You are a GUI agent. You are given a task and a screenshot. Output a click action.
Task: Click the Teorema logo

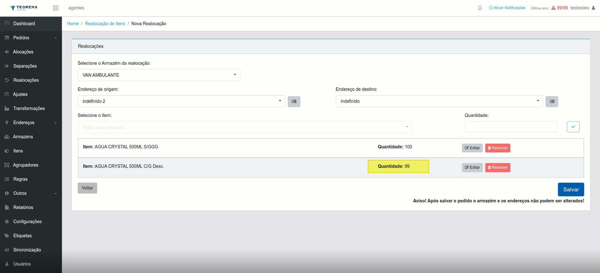[23, 8]
